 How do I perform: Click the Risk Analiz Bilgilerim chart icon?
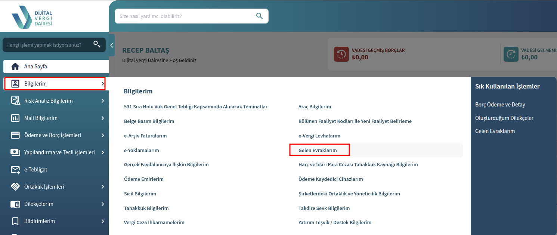pos(15,101)
